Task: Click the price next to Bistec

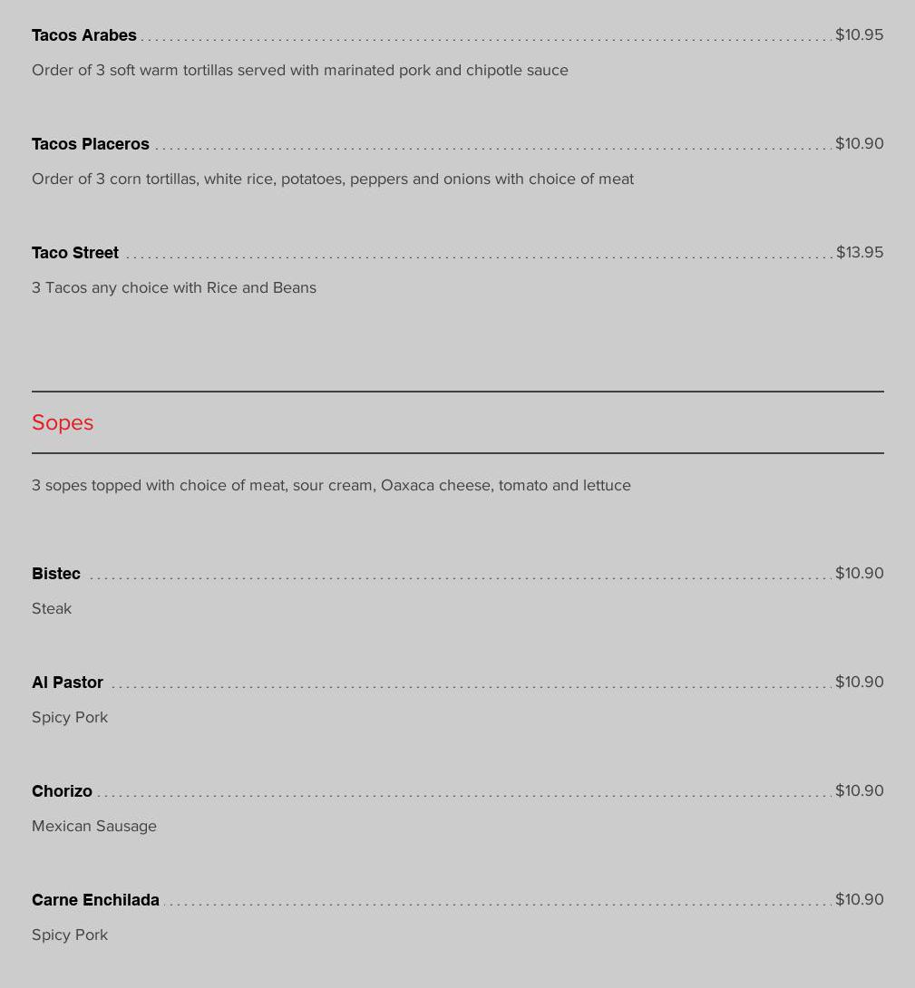Action: tap(859, 573)
